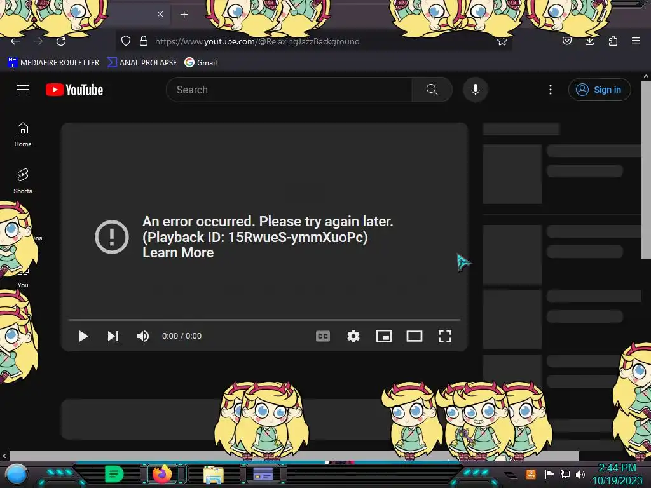The width and height of the screenshot is (651, 488).
Task: Click the browser forward arrow
Action: point(38,41)
